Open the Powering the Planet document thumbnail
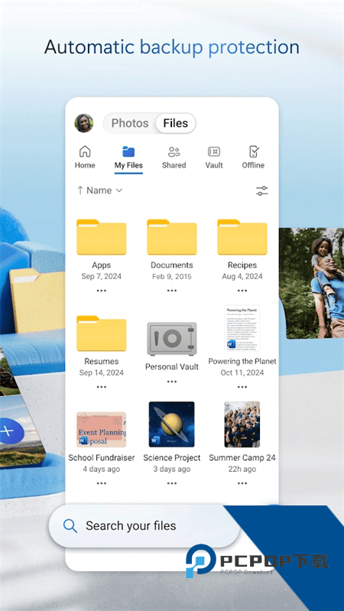 tap(242, 328)
